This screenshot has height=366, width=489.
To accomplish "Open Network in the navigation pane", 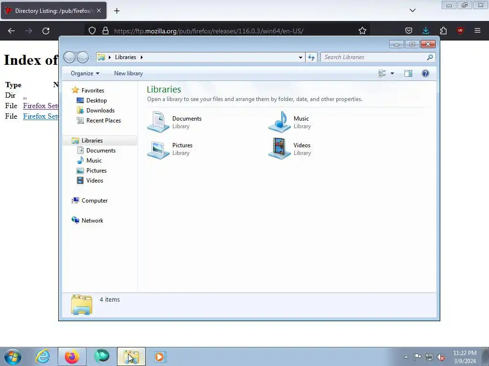I will pos(92,220).
